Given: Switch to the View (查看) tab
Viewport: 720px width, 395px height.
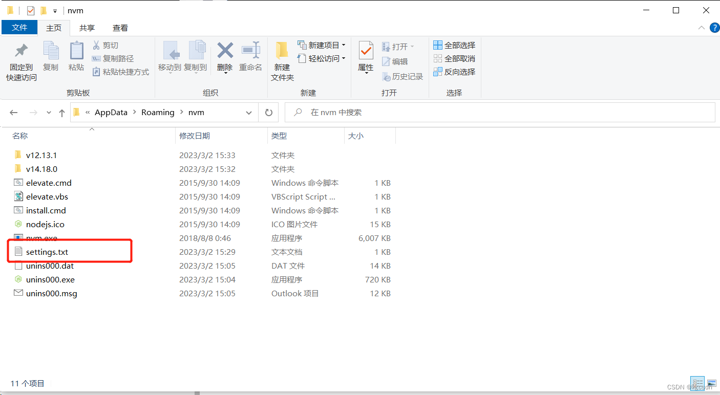Looking at the screenshot, I should [x=120, y=28].
